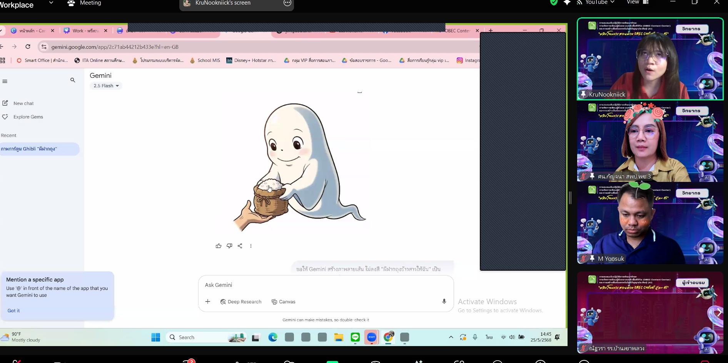Click the thumbs down bad response icon
Screen dimensions: 728x363
229,246
